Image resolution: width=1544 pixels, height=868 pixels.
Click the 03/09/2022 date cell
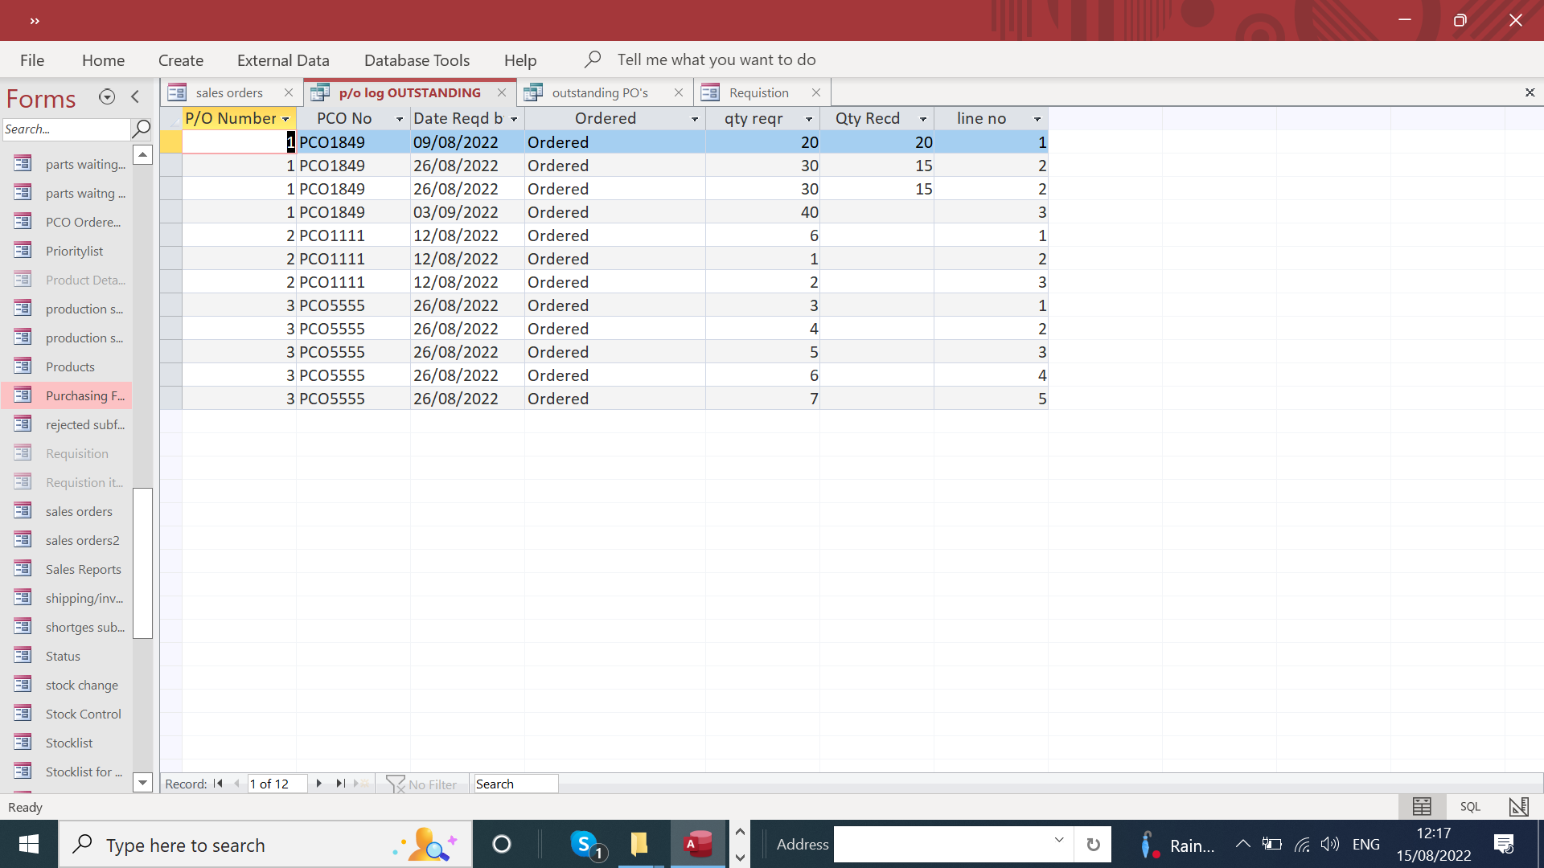click(467, 212)
